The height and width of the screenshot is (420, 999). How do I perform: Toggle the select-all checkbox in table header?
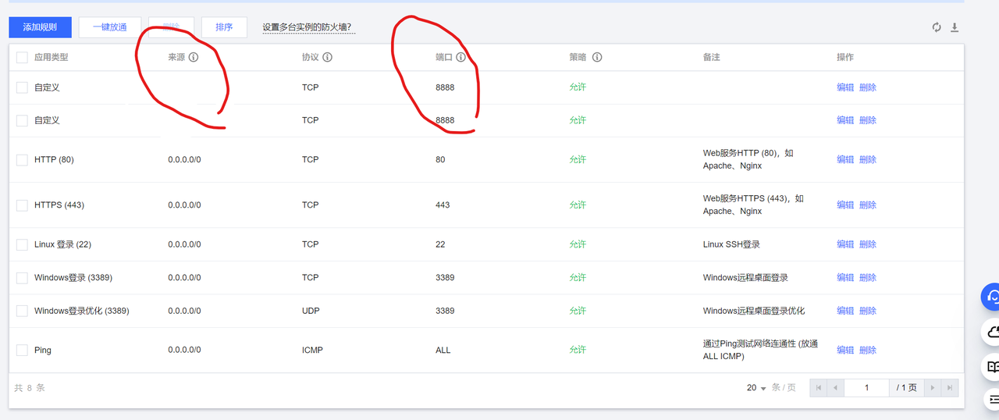click(22, 57)
